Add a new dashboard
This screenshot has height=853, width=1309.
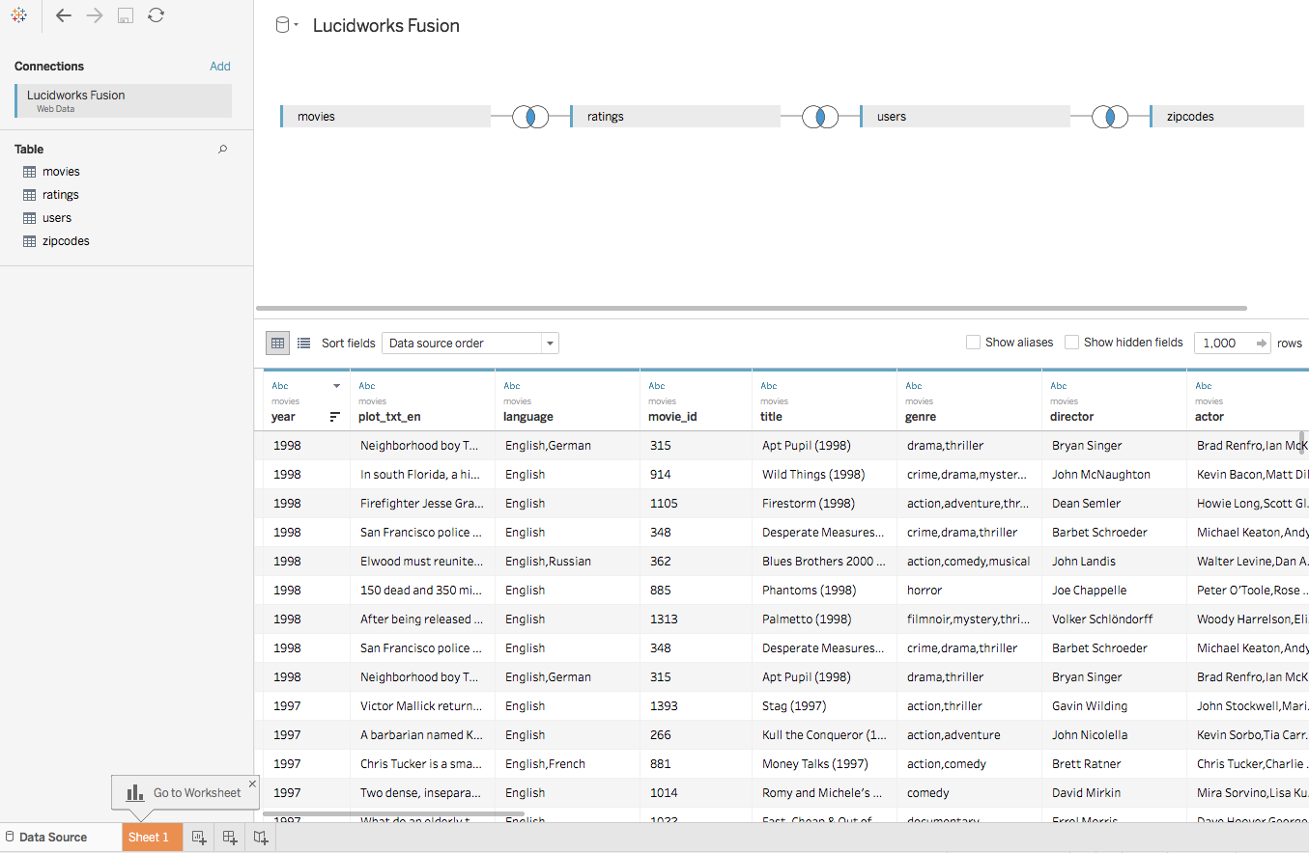pyautogui.click(x=230, y=838)
